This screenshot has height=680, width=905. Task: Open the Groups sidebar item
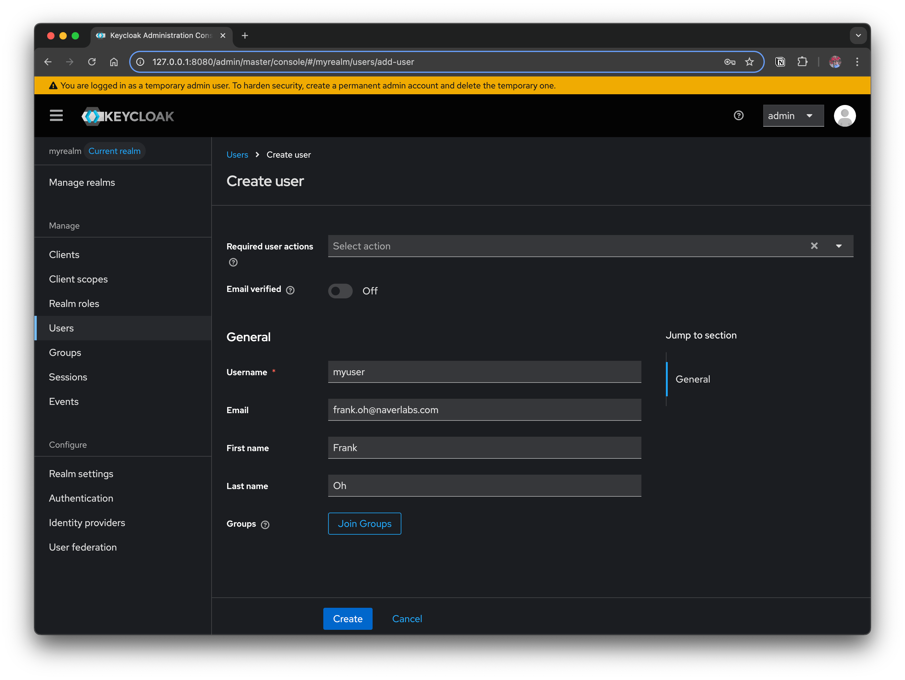(x=65, y=353)
